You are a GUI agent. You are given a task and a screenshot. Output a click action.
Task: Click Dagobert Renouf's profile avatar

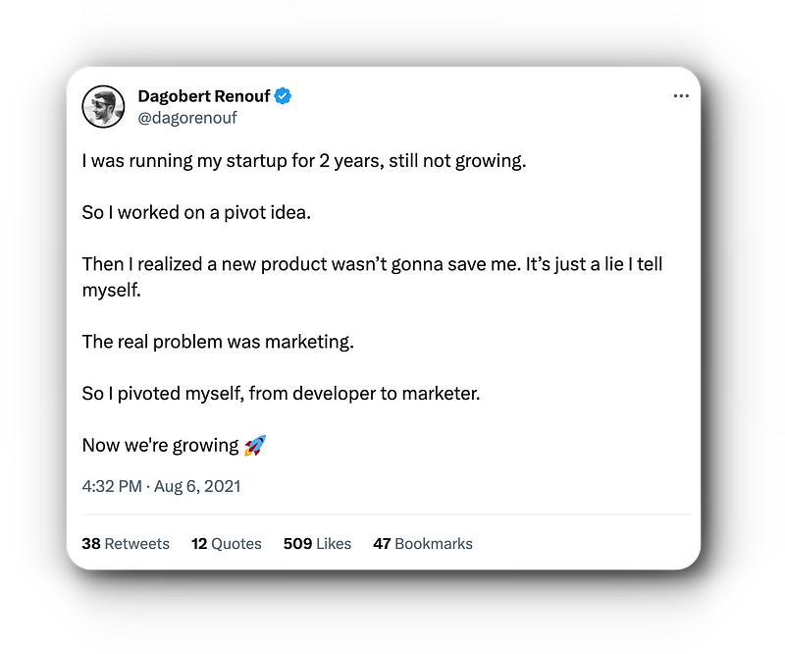pyautogui.click(x=102, y=106)
